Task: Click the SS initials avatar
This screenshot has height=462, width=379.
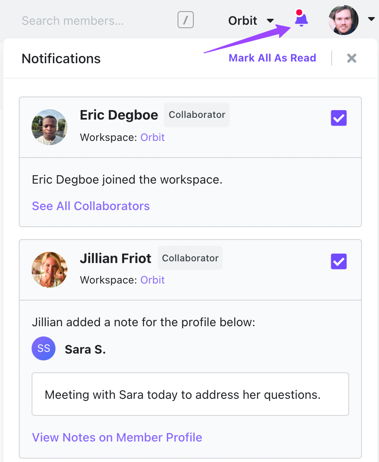Action: [44, 348]
